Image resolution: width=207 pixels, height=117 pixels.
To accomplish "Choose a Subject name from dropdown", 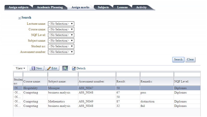I will click(61, 41).
